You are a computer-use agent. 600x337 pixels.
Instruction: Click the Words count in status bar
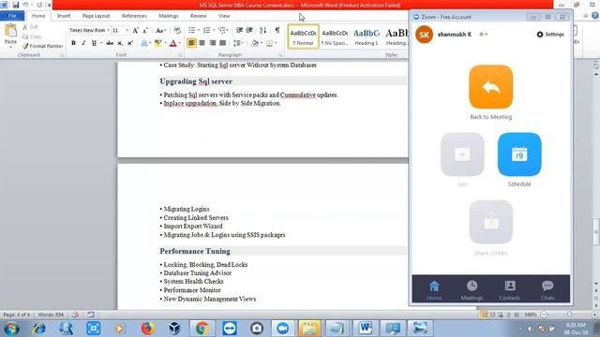click(51, 315)
